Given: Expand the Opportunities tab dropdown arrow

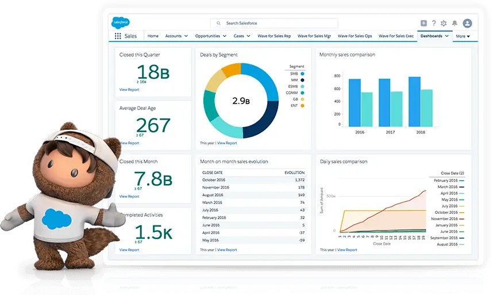Looking at the screenshot, I should pos(224,36).
